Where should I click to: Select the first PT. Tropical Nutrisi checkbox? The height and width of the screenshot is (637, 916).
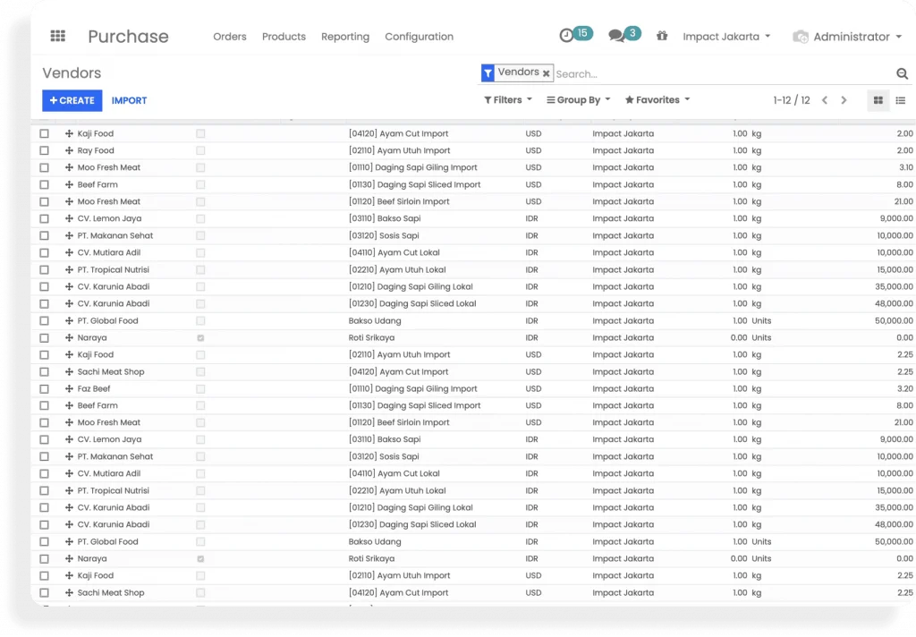(x=45, y=270)
